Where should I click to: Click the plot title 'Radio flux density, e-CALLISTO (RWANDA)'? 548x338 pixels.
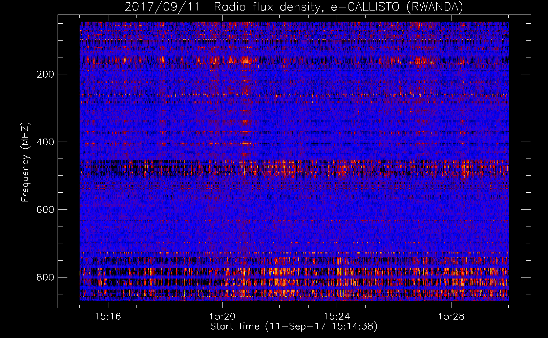click(x=338, y=7)
